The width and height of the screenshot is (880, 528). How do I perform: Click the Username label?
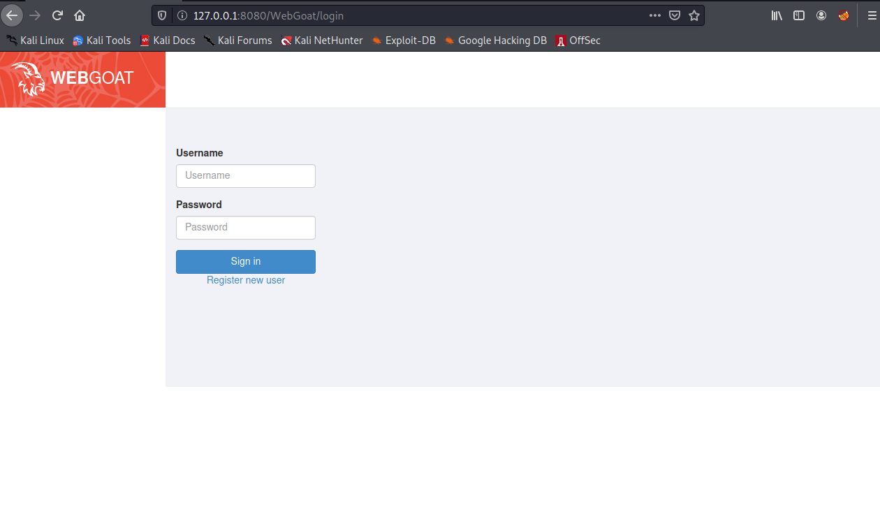point(200,153)
